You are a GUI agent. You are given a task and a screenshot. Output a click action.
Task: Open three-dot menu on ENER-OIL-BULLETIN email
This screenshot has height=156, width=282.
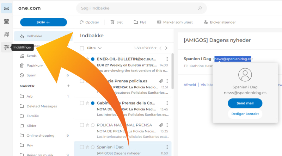(x=167, y=59)
